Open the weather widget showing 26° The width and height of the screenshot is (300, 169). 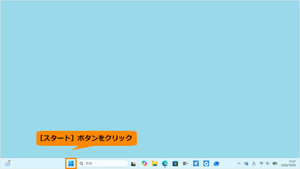click(x=8, y=163)
